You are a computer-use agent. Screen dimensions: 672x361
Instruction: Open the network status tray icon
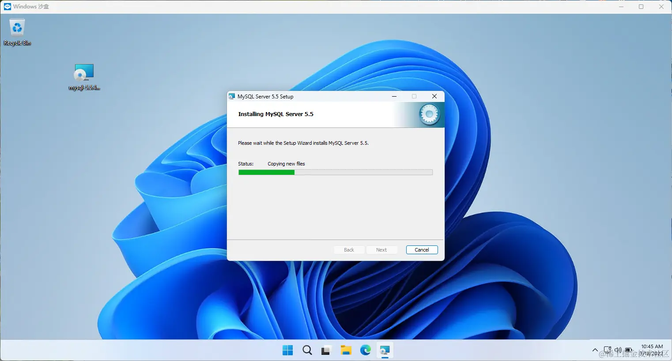tap(608, 350)
